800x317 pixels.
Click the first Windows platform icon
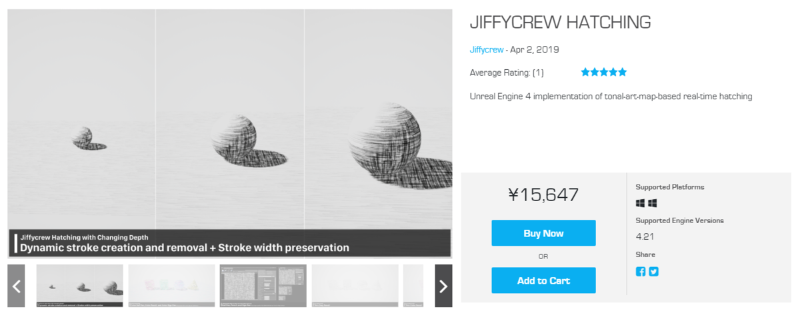pyautogui.click(x=641, y=203)
